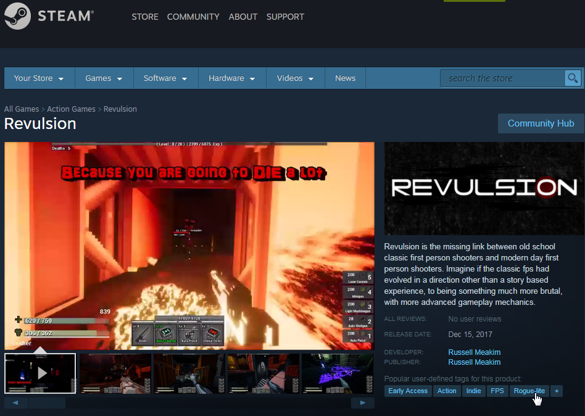
Task: Open the Revulsion logo header image
Action: tap(484, 188)
